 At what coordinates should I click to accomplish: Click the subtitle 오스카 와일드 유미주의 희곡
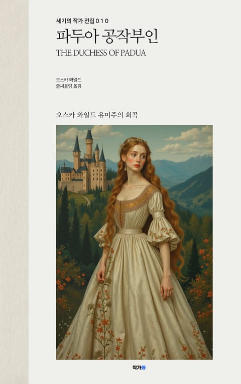97,115
